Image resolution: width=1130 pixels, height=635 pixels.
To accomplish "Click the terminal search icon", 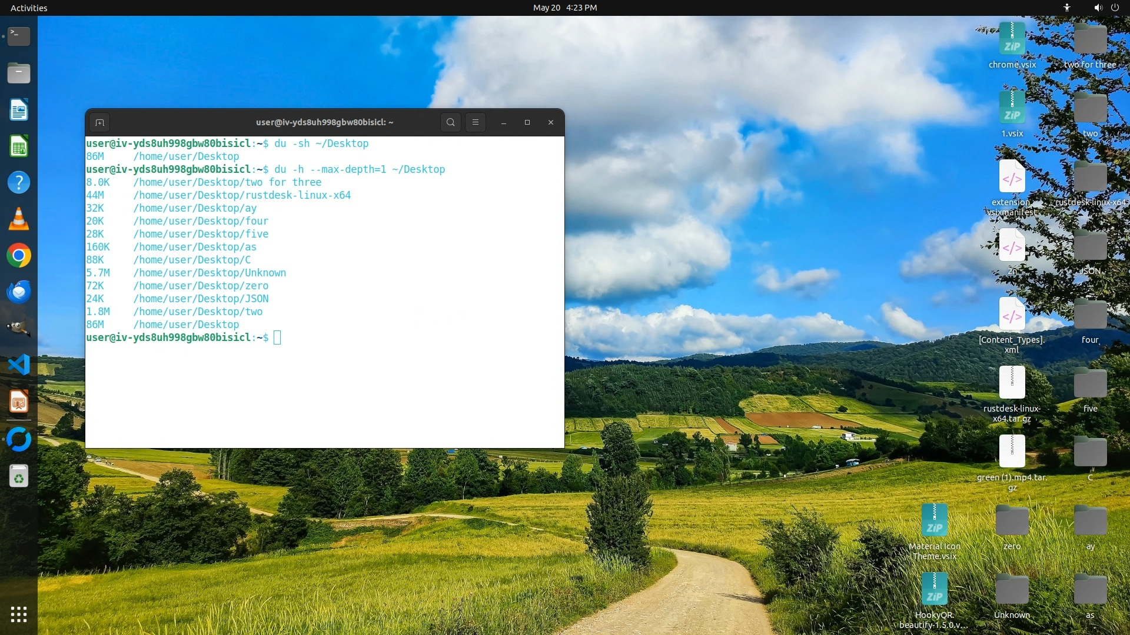I will click(450, 122).
